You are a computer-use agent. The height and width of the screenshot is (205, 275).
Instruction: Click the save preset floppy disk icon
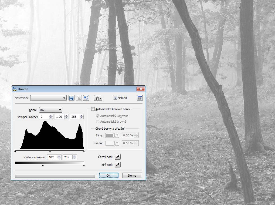[x=72, y=98]
